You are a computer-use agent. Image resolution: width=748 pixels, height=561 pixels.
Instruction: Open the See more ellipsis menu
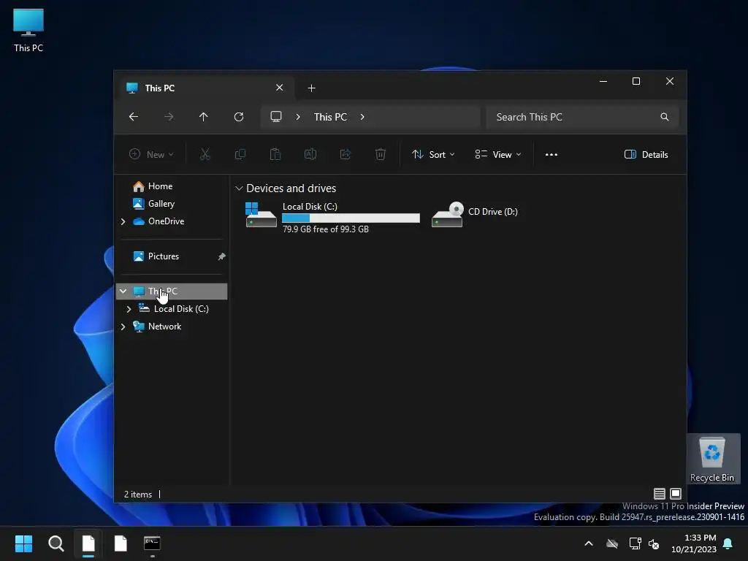point(552,155)
